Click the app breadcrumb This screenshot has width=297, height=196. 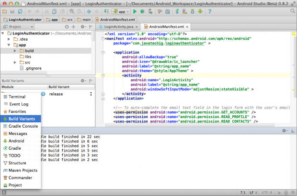click(x=52, y=20)
